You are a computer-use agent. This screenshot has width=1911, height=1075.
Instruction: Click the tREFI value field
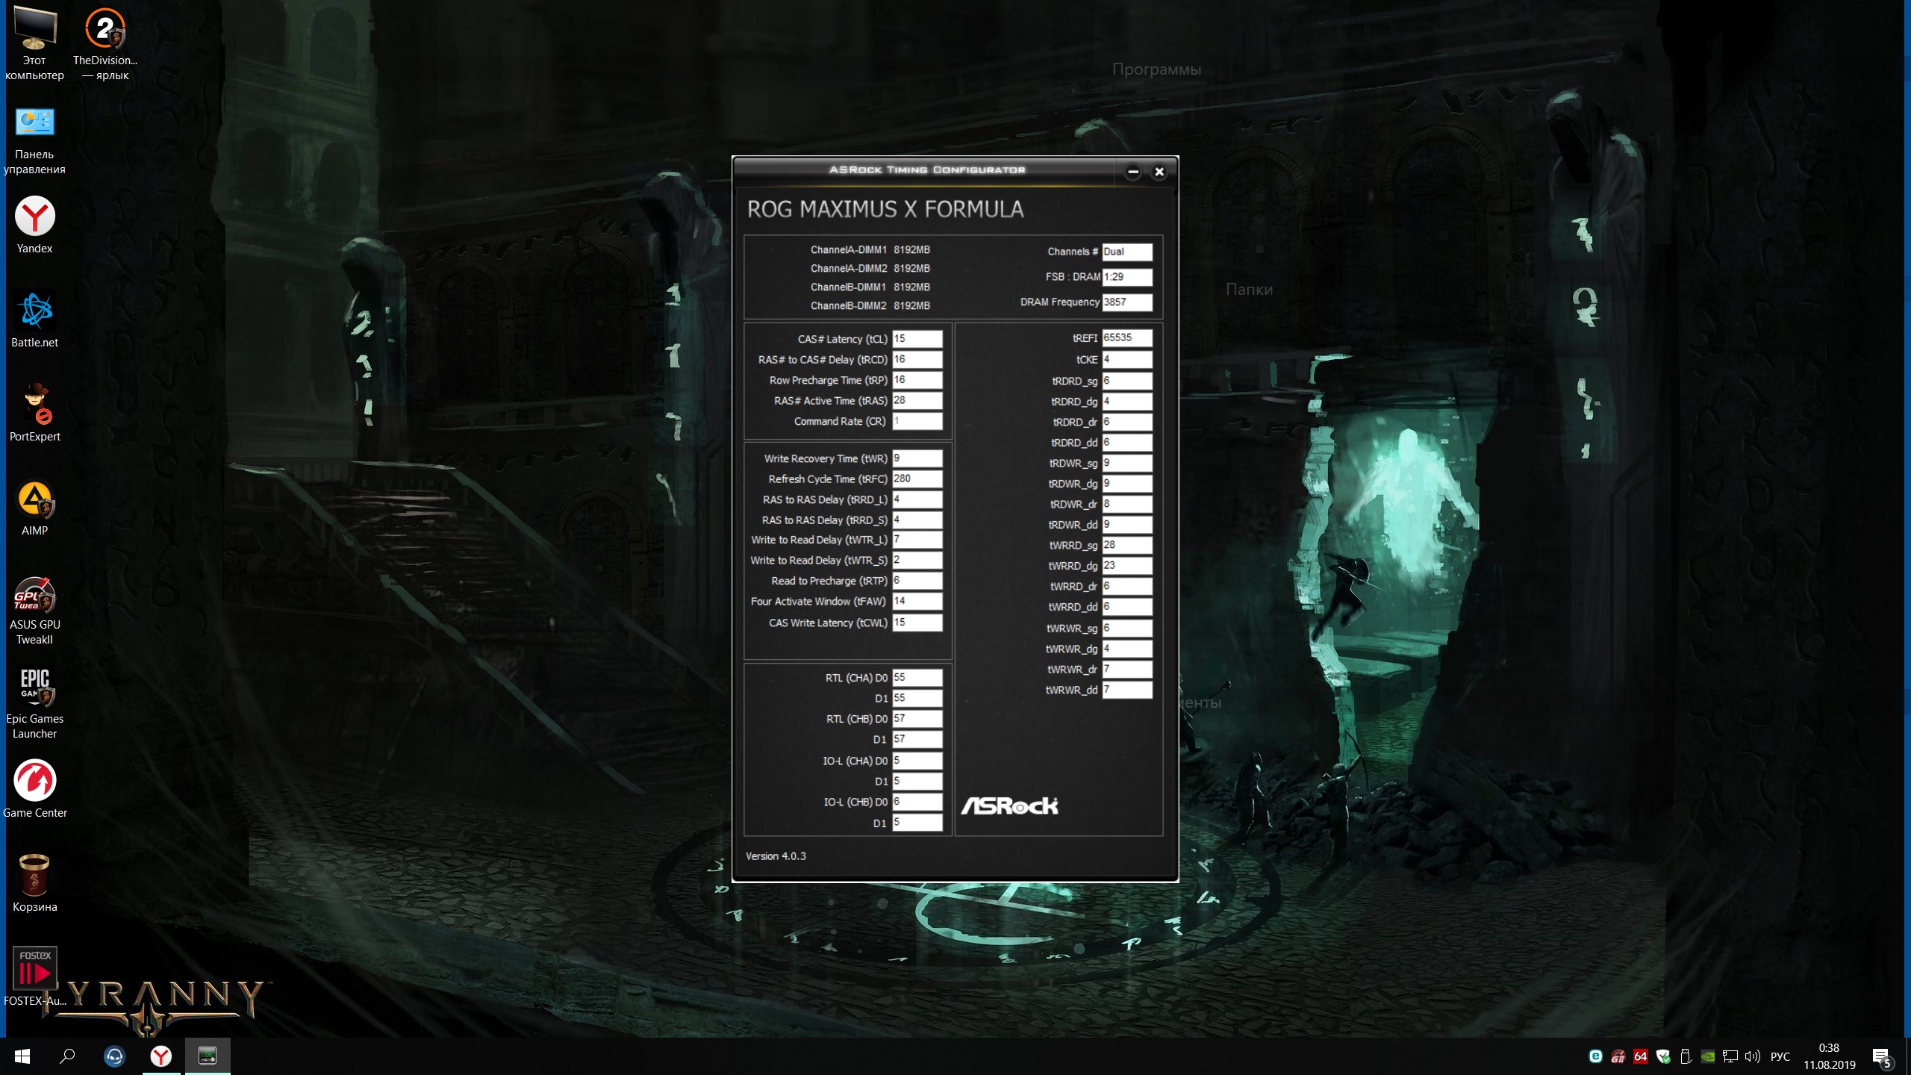pos(1126,337)
